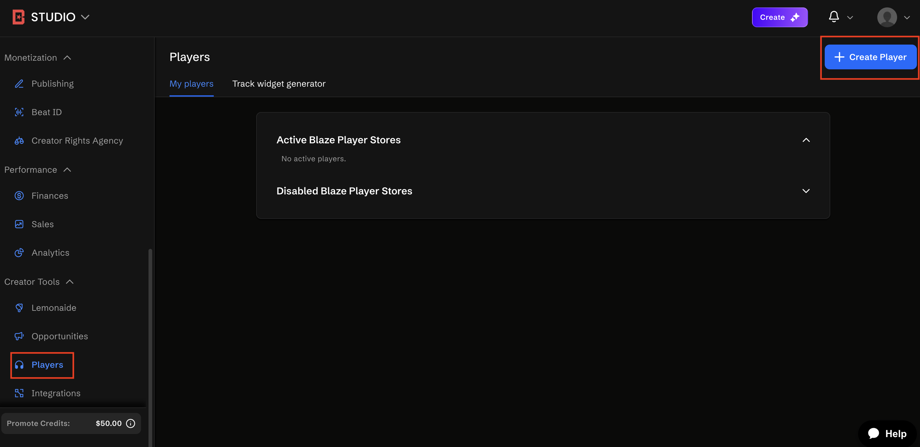Open the Analytics pie chart icon
The width and height of the screenshot is (920, 447).
click(19, 253)
